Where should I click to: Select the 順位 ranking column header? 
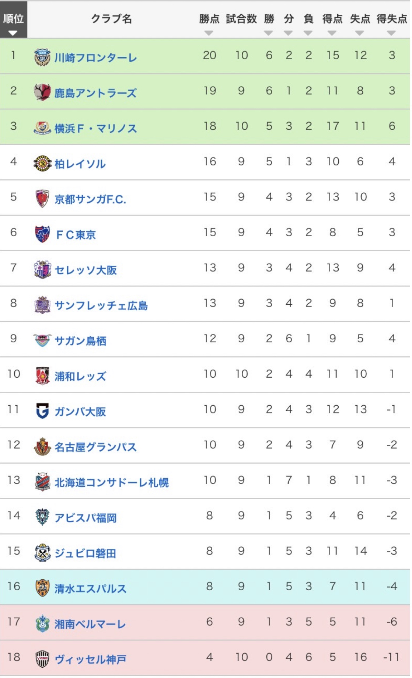pos(14,19)
